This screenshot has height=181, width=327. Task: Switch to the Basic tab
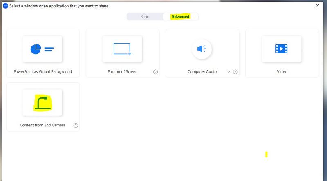[x=145, y=17]
